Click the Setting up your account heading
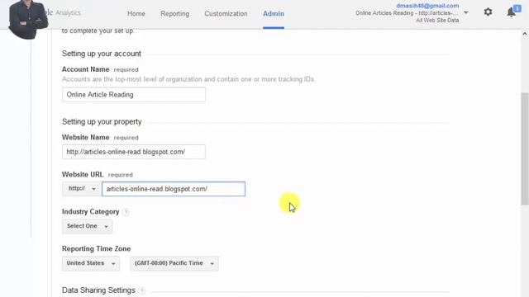The height and width of the screenshot is (297, 529). pos(102,54)
